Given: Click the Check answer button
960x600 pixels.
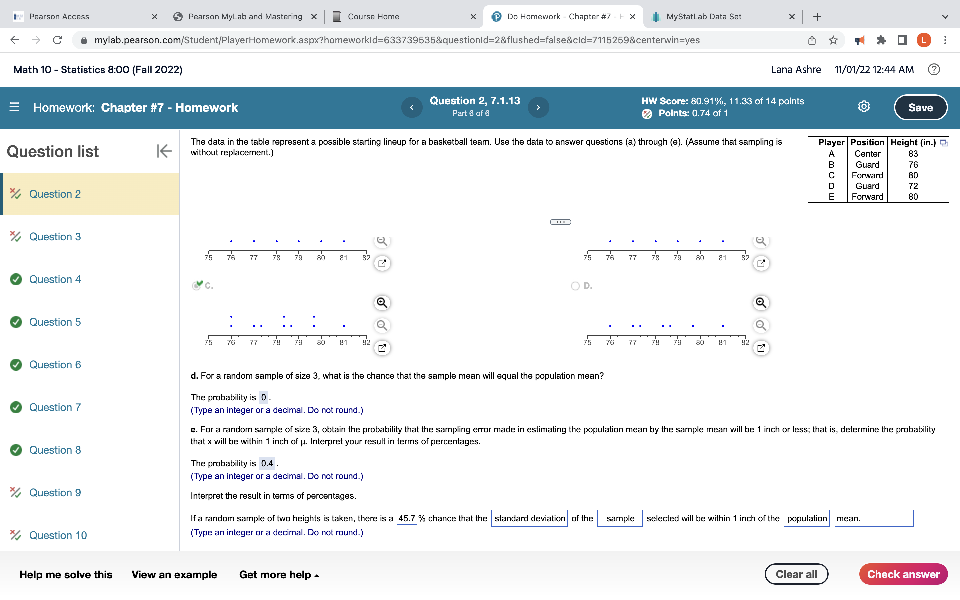Looking at the screenshot, I should point(904,574).
